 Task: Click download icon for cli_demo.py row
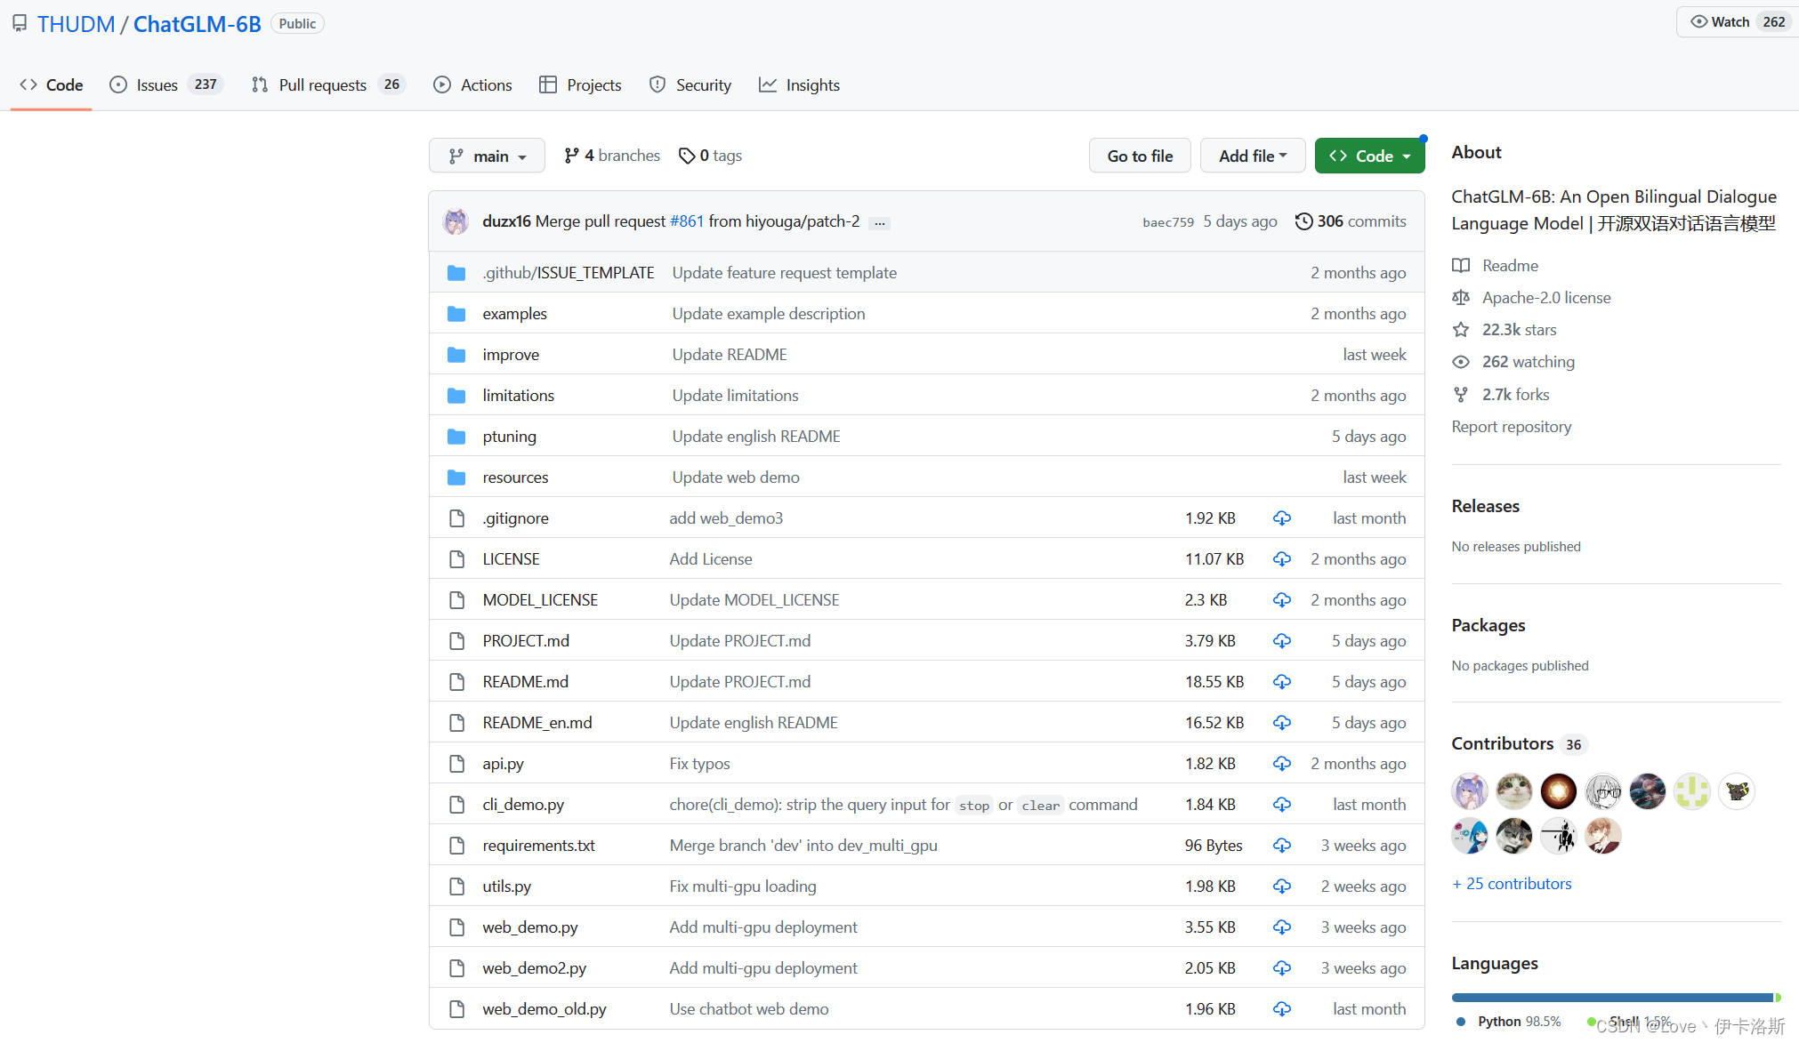(x=1281, y=805)
